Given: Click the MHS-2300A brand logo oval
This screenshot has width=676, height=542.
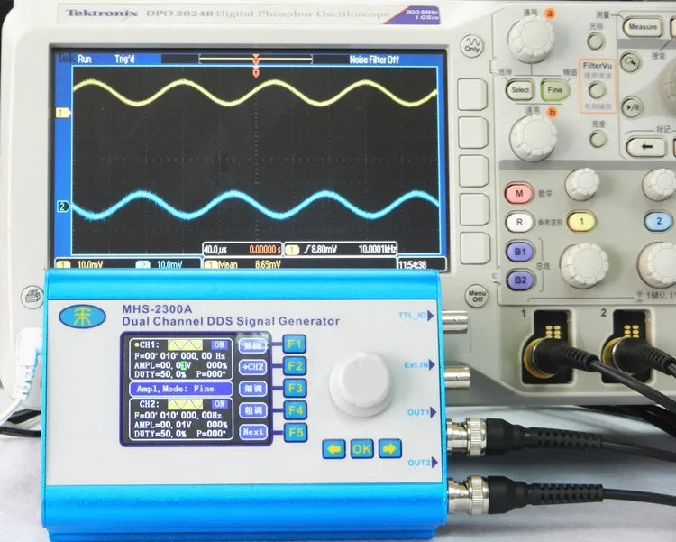Looking at the screenshot, I should pos(82,317).
